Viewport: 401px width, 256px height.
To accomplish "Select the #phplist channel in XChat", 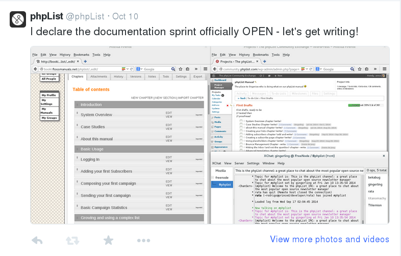I will [x=222, y=185].
